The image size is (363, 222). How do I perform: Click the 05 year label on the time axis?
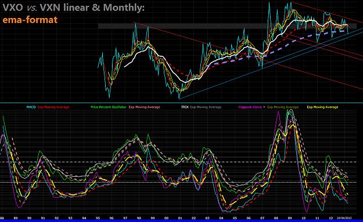point(235,218)
